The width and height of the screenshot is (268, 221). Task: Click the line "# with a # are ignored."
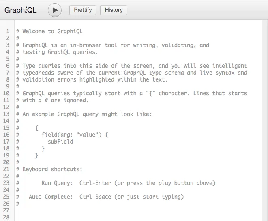(x=52, y=100)
